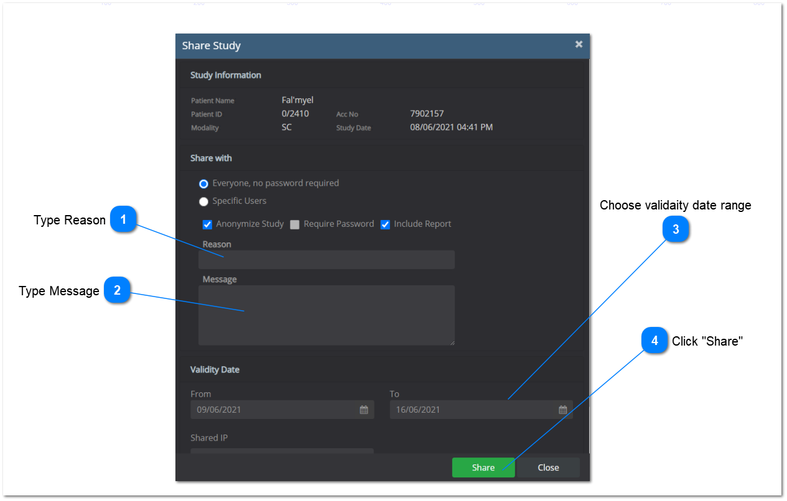Click numbered callout 3 for validity date range

click(x=676, y=229)
